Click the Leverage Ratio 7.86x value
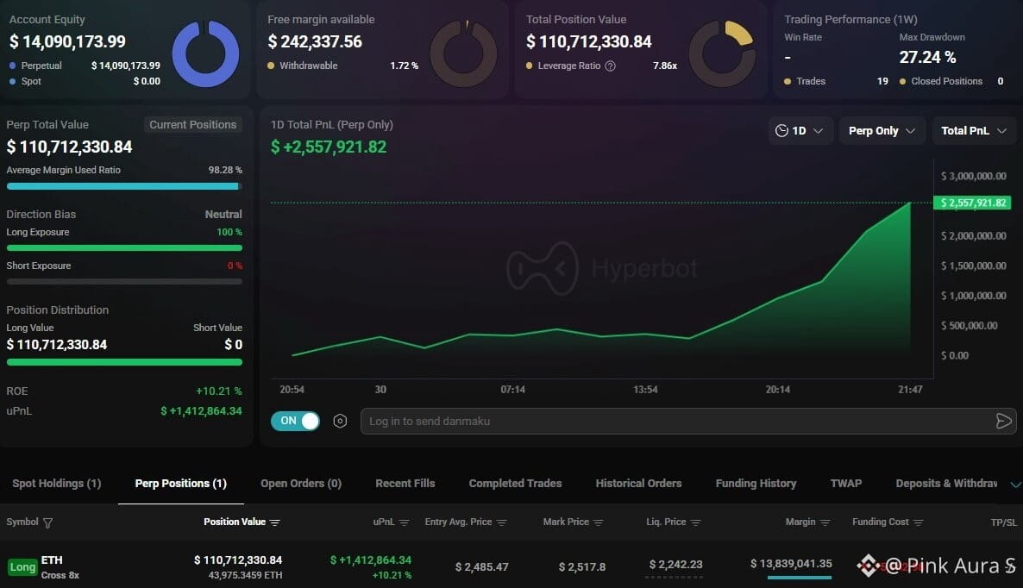Screen dimensions: 1023x588 (665, 66)
